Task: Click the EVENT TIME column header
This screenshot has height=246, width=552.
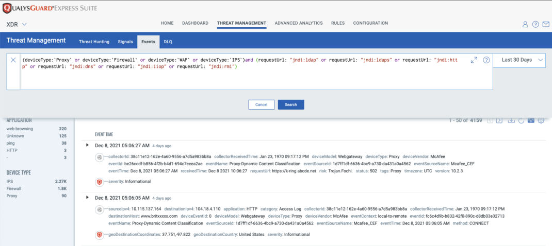Action: (104, 135)
